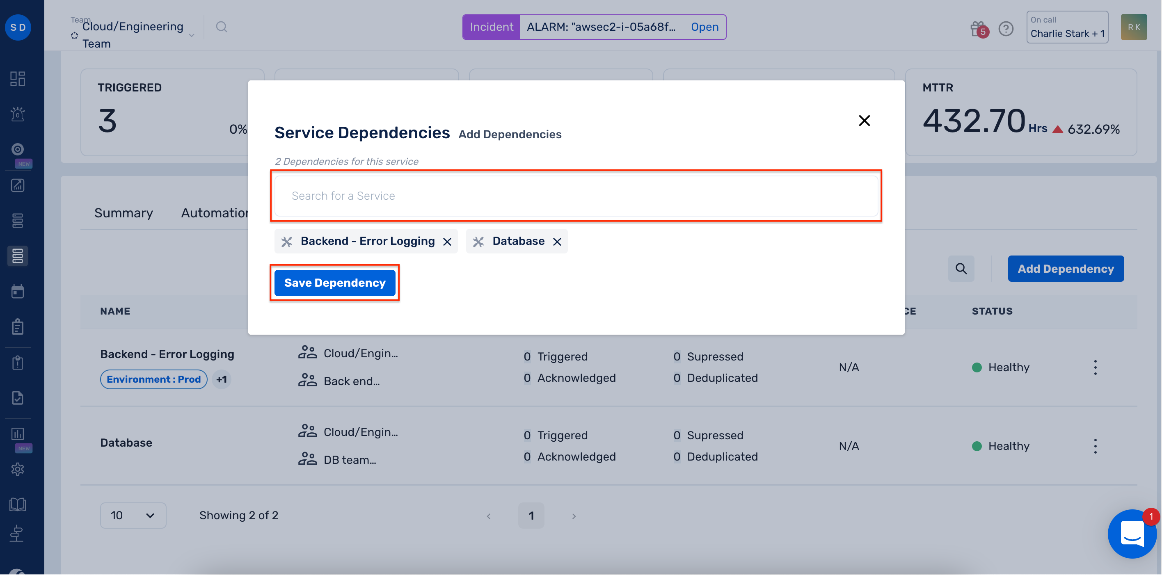The height and width of the screenshot is (575, 1162).
Task: Go to the previous page arrow
Action: click(x=489, y=516)
